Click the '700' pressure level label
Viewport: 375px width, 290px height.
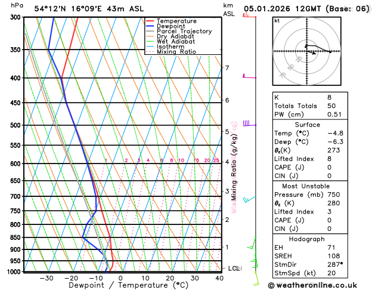pos(17,196)
